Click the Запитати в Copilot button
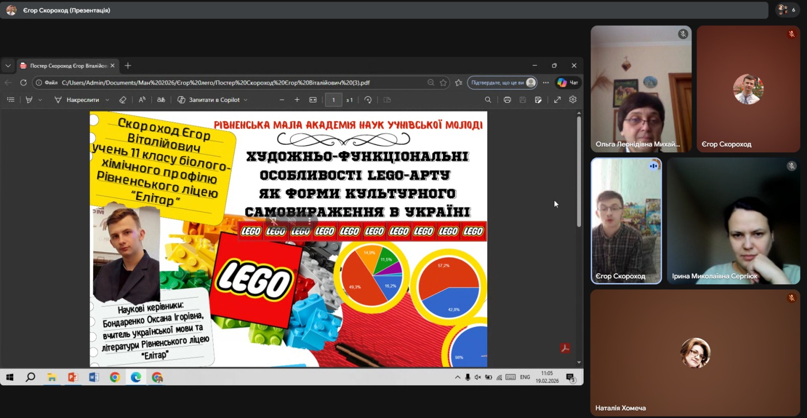 click(x=213, y=100)
